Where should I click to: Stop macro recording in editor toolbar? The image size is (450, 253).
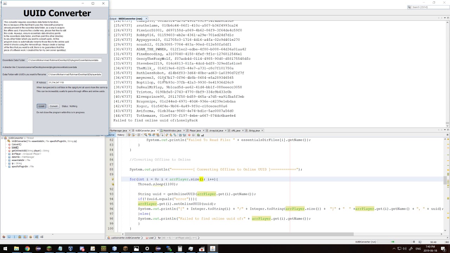tap(193, 135)
